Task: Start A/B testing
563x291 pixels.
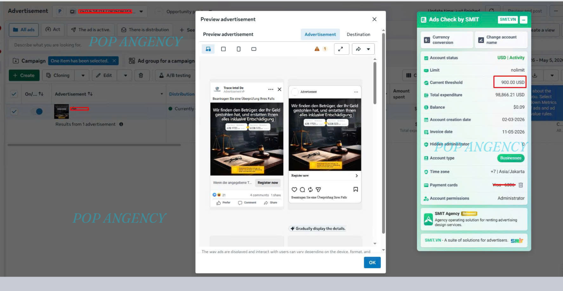Action: [x=175, y=75]
